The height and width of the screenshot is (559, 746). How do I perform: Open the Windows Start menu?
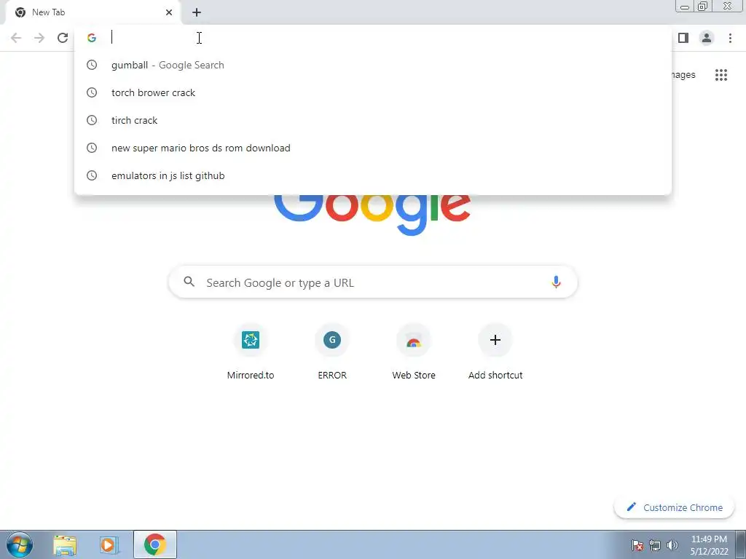coord(20,544)
